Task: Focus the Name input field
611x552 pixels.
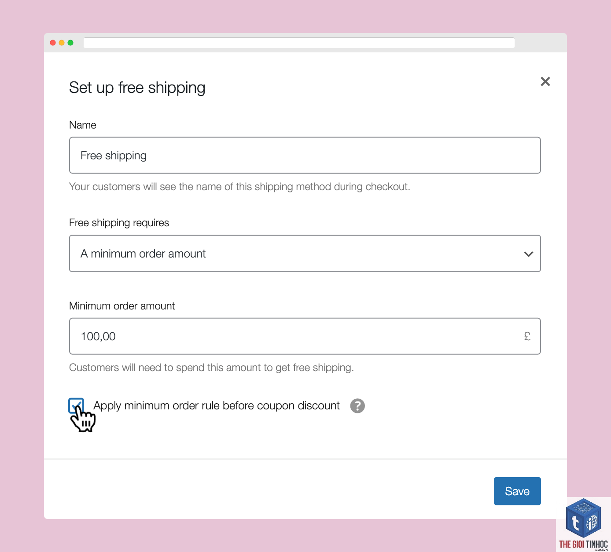Action: 305,155
